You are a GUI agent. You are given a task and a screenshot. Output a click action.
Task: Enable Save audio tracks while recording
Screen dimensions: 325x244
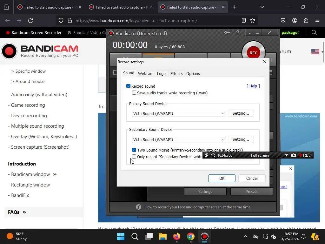tap(134, 93)
